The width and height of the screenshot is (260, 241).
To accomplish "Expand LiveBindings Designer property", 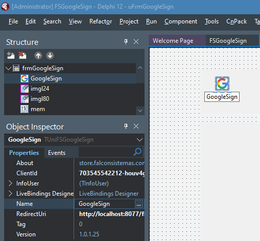I will point(10,194).
